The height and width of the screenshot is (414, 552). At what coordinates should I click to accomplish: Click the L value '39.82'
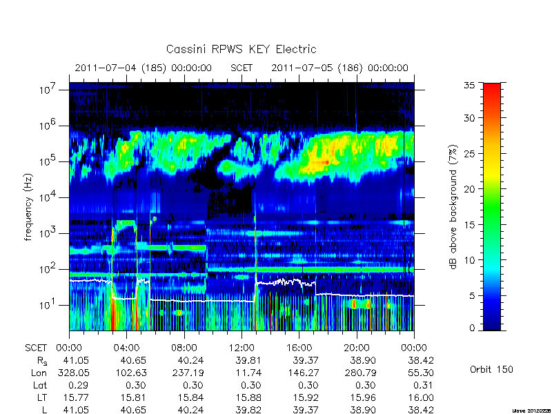[248, 410]
